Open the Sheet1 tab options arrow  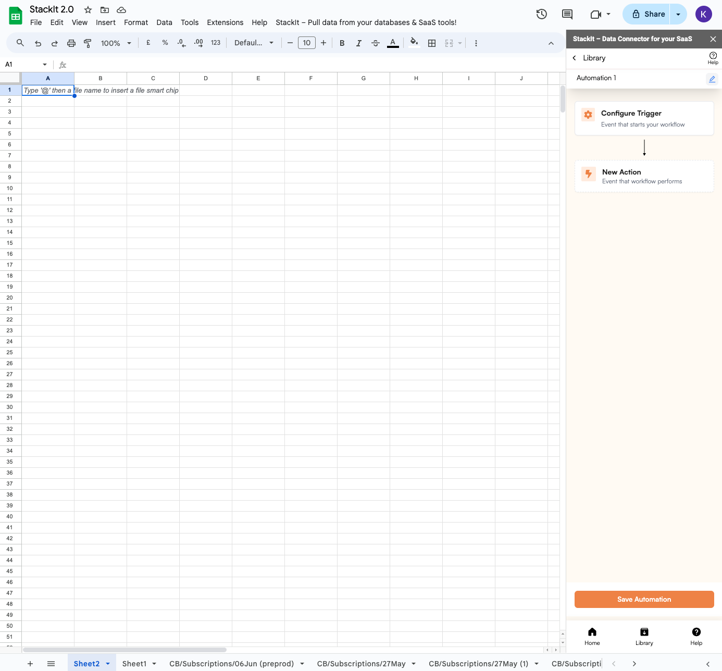tap(154, 664)
